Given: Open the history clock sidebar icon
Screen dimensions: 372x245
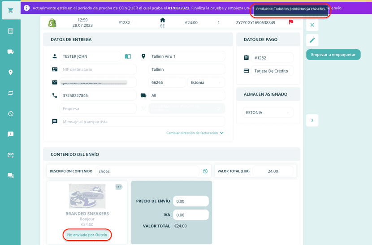Looking at the screenshot, I should (x=10, y=114).
